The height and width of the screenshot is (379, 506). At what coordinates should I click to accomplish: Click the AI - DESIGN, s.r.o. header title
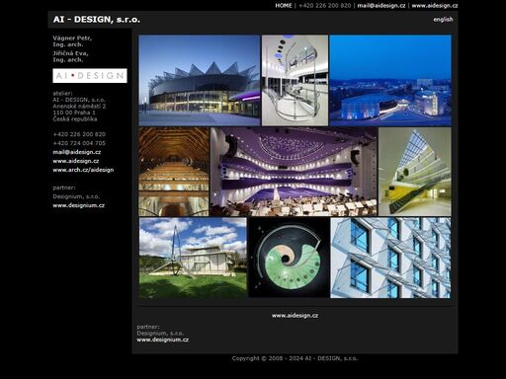pyautogui.click(x=97, y=20)
